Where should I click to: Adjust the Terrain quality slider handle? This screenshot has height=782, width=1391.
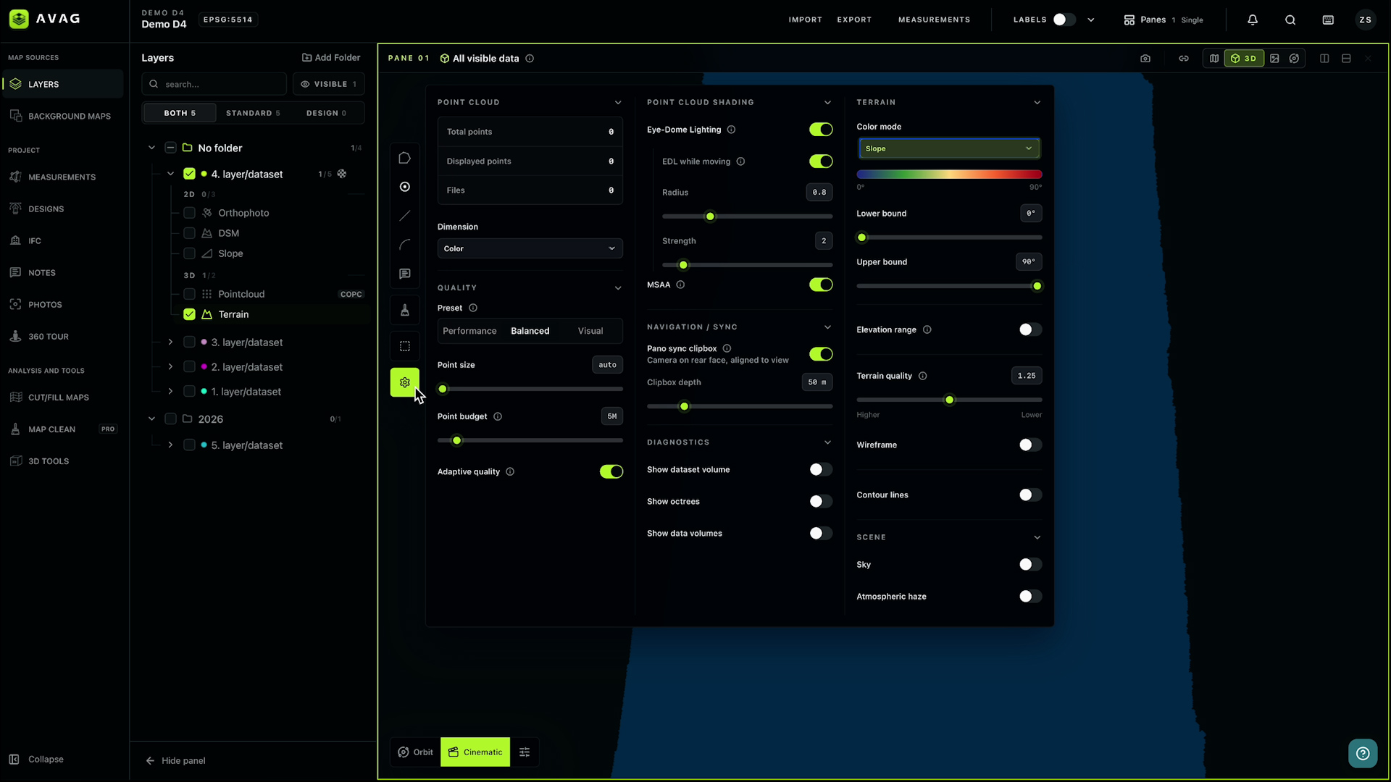pyautogui.click(x=949, y=400)
